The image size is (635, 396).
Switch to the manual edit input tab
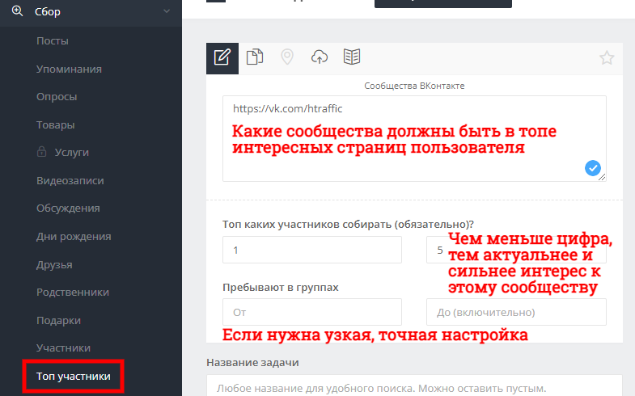(222, 58)
